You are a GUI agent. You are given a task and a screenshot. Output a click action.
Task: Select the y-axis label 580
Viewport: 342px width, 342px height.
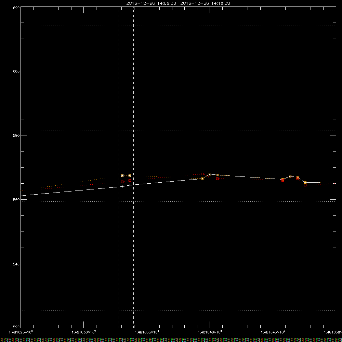pyautogui.click(x=16, y=135)
